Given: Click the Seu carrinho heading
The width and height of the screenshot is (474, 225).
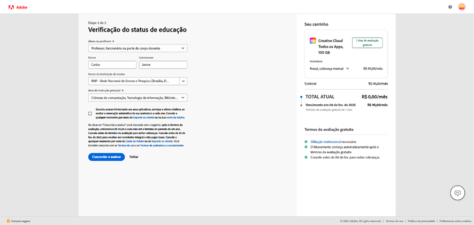Looking at the screenshot, I should tap(316, 24).
